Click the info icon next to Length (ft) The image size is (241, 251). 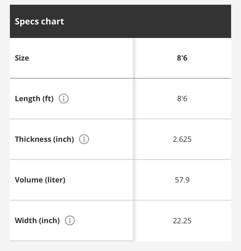64,99
